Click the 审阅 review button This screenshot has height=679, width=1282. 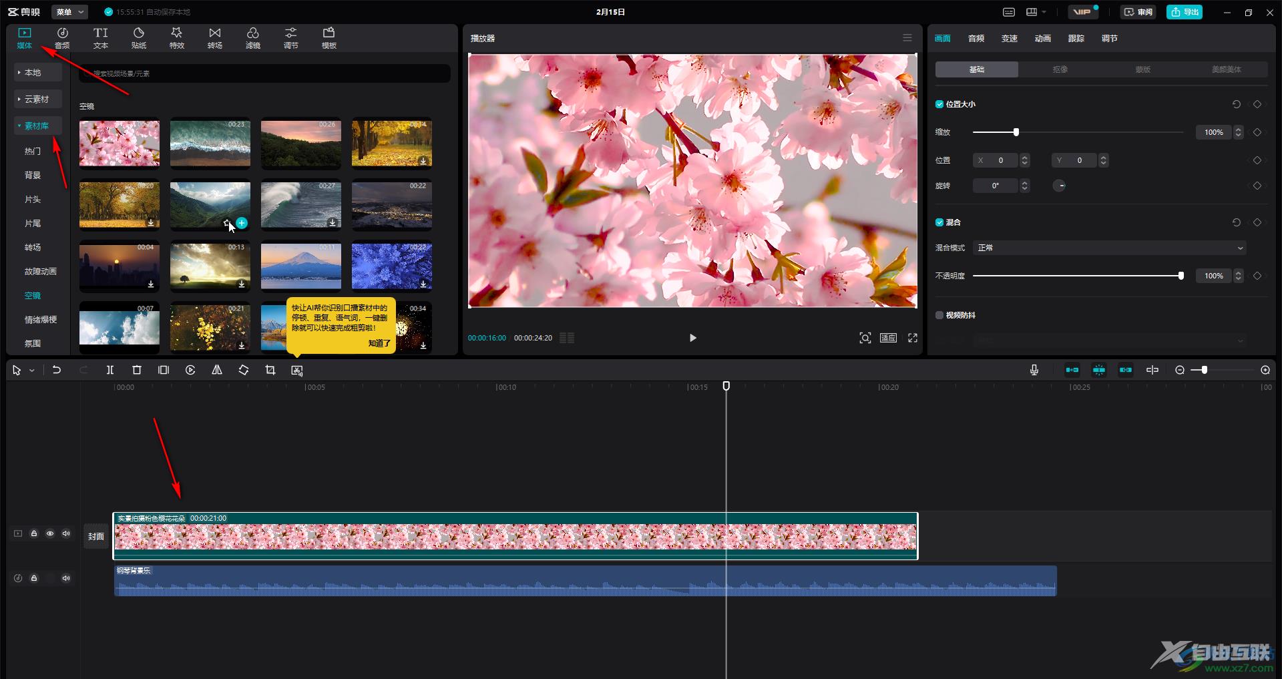point(1138,12)
